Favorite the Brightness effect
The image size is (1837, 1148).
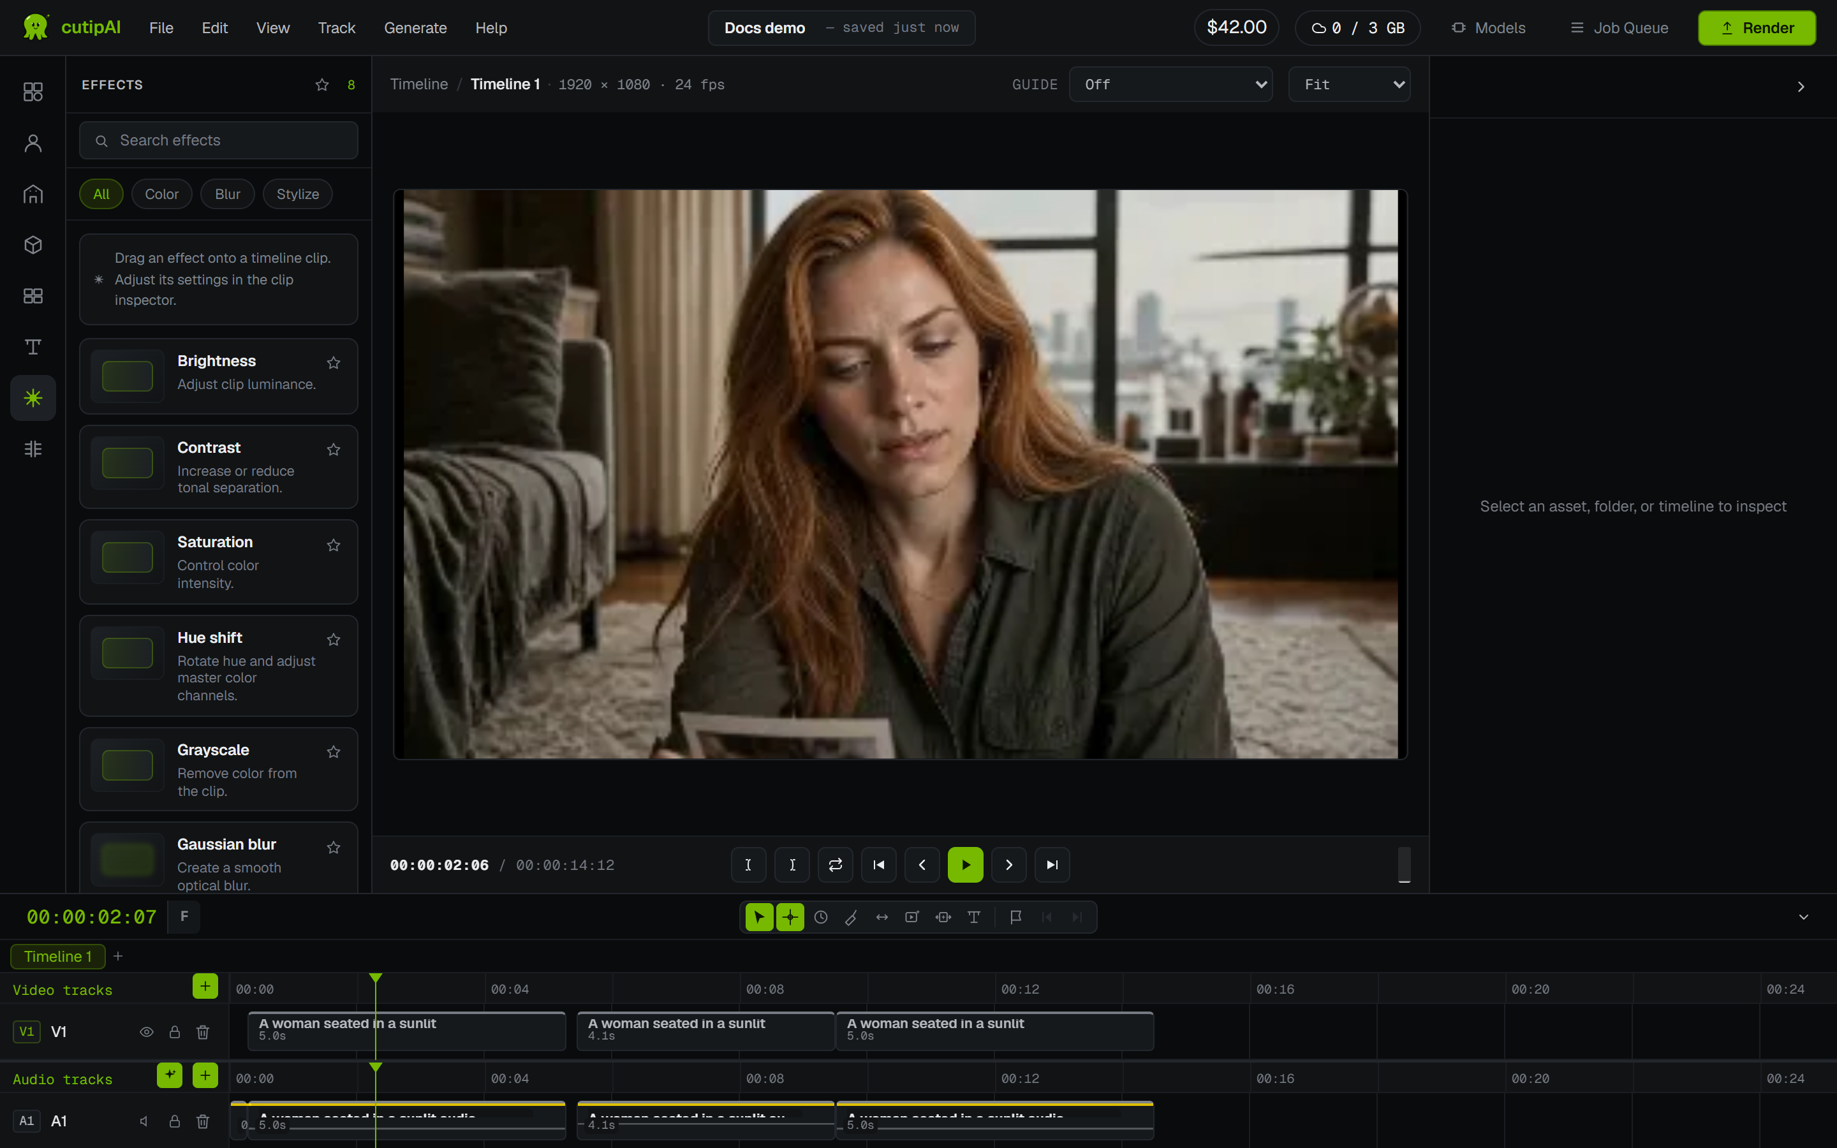(333, 363)
